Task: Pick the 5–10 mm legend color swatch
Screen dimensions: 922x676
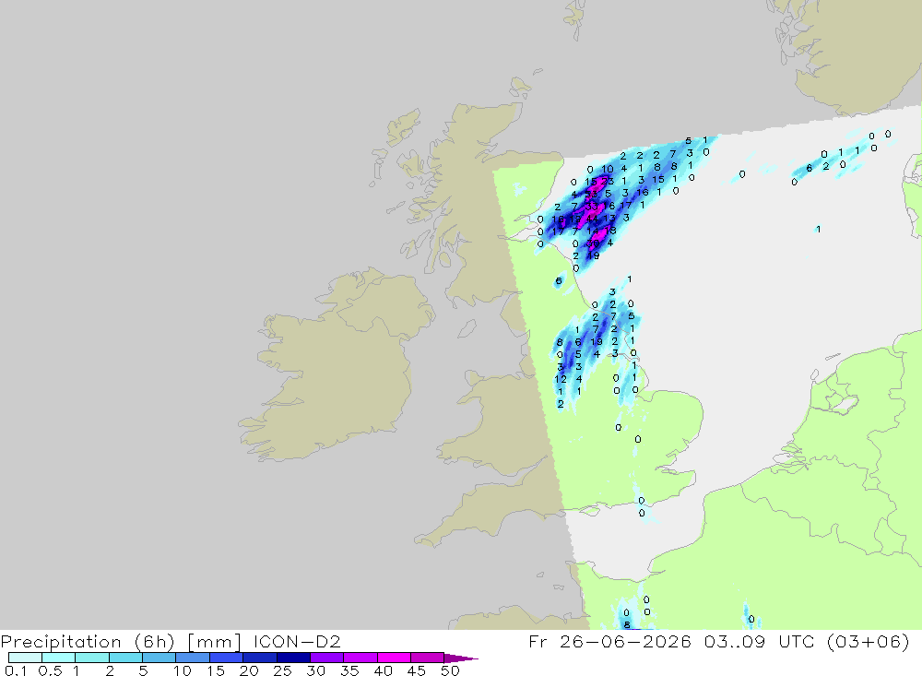Action: point(160,658)
